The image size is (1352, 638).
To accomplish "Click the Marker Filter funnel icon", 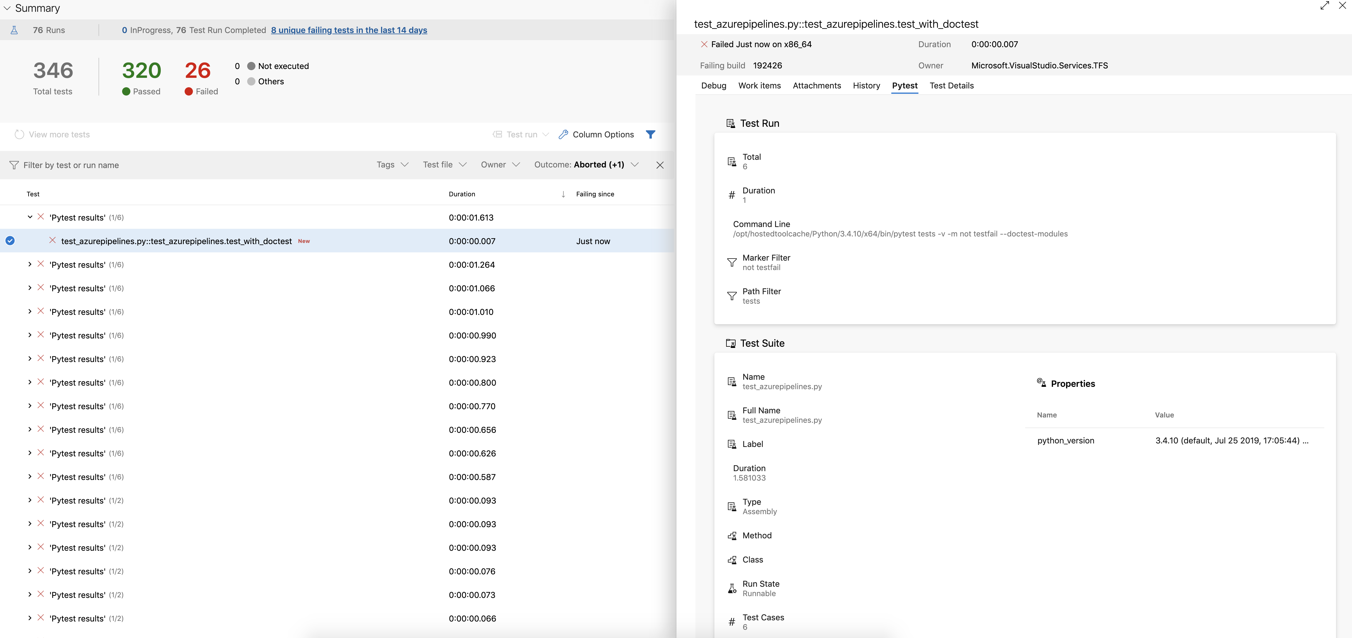I will click(732, 262).
